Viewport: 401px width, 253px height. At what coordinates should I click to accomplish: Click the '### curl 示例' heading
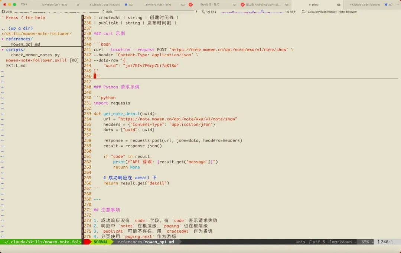pyautogui.click(x=109, y=33)
